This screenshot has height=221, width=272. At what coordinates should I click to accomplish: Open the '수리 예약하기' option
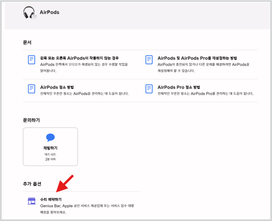(51, 199)
